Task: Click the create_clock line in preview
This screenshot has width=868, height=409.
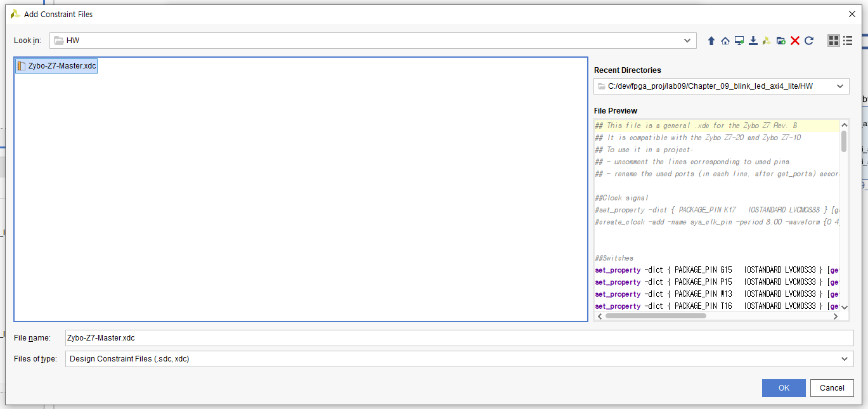Action: point(717,222)
